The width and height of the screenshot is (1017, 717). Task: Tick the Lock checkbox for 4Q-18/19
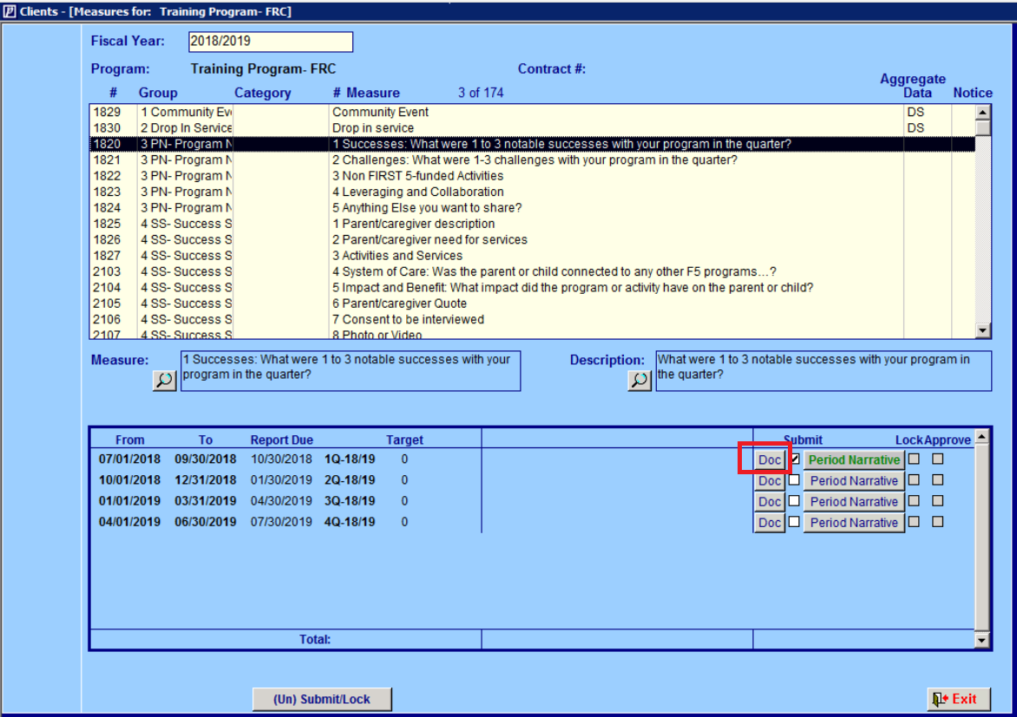coord(914,522)
